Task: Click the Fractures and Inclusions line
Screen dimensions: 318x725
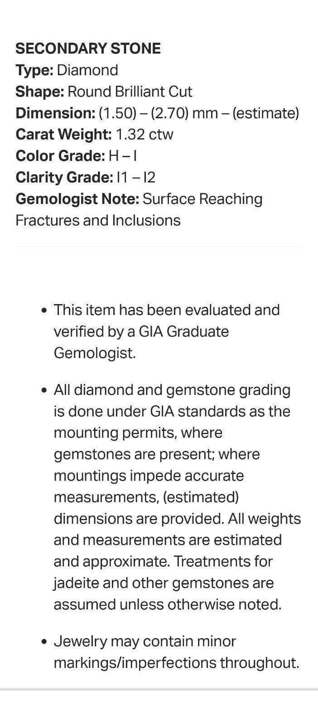Action: pyautogui.click(x=98, y=220)
